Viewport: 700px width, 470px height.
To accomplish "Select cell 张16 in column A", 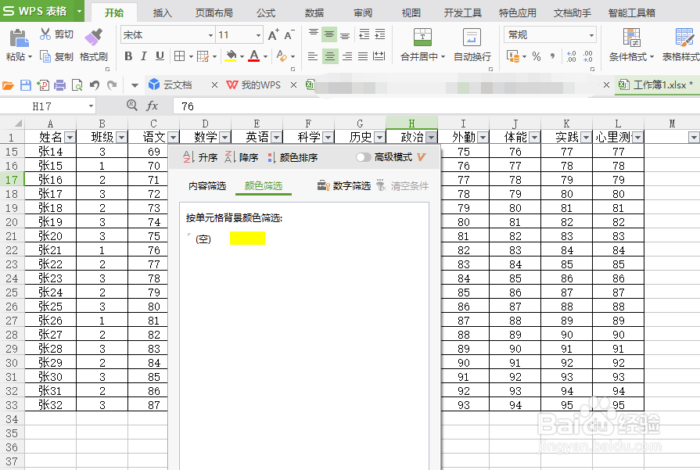I will (x=50, y=179).
